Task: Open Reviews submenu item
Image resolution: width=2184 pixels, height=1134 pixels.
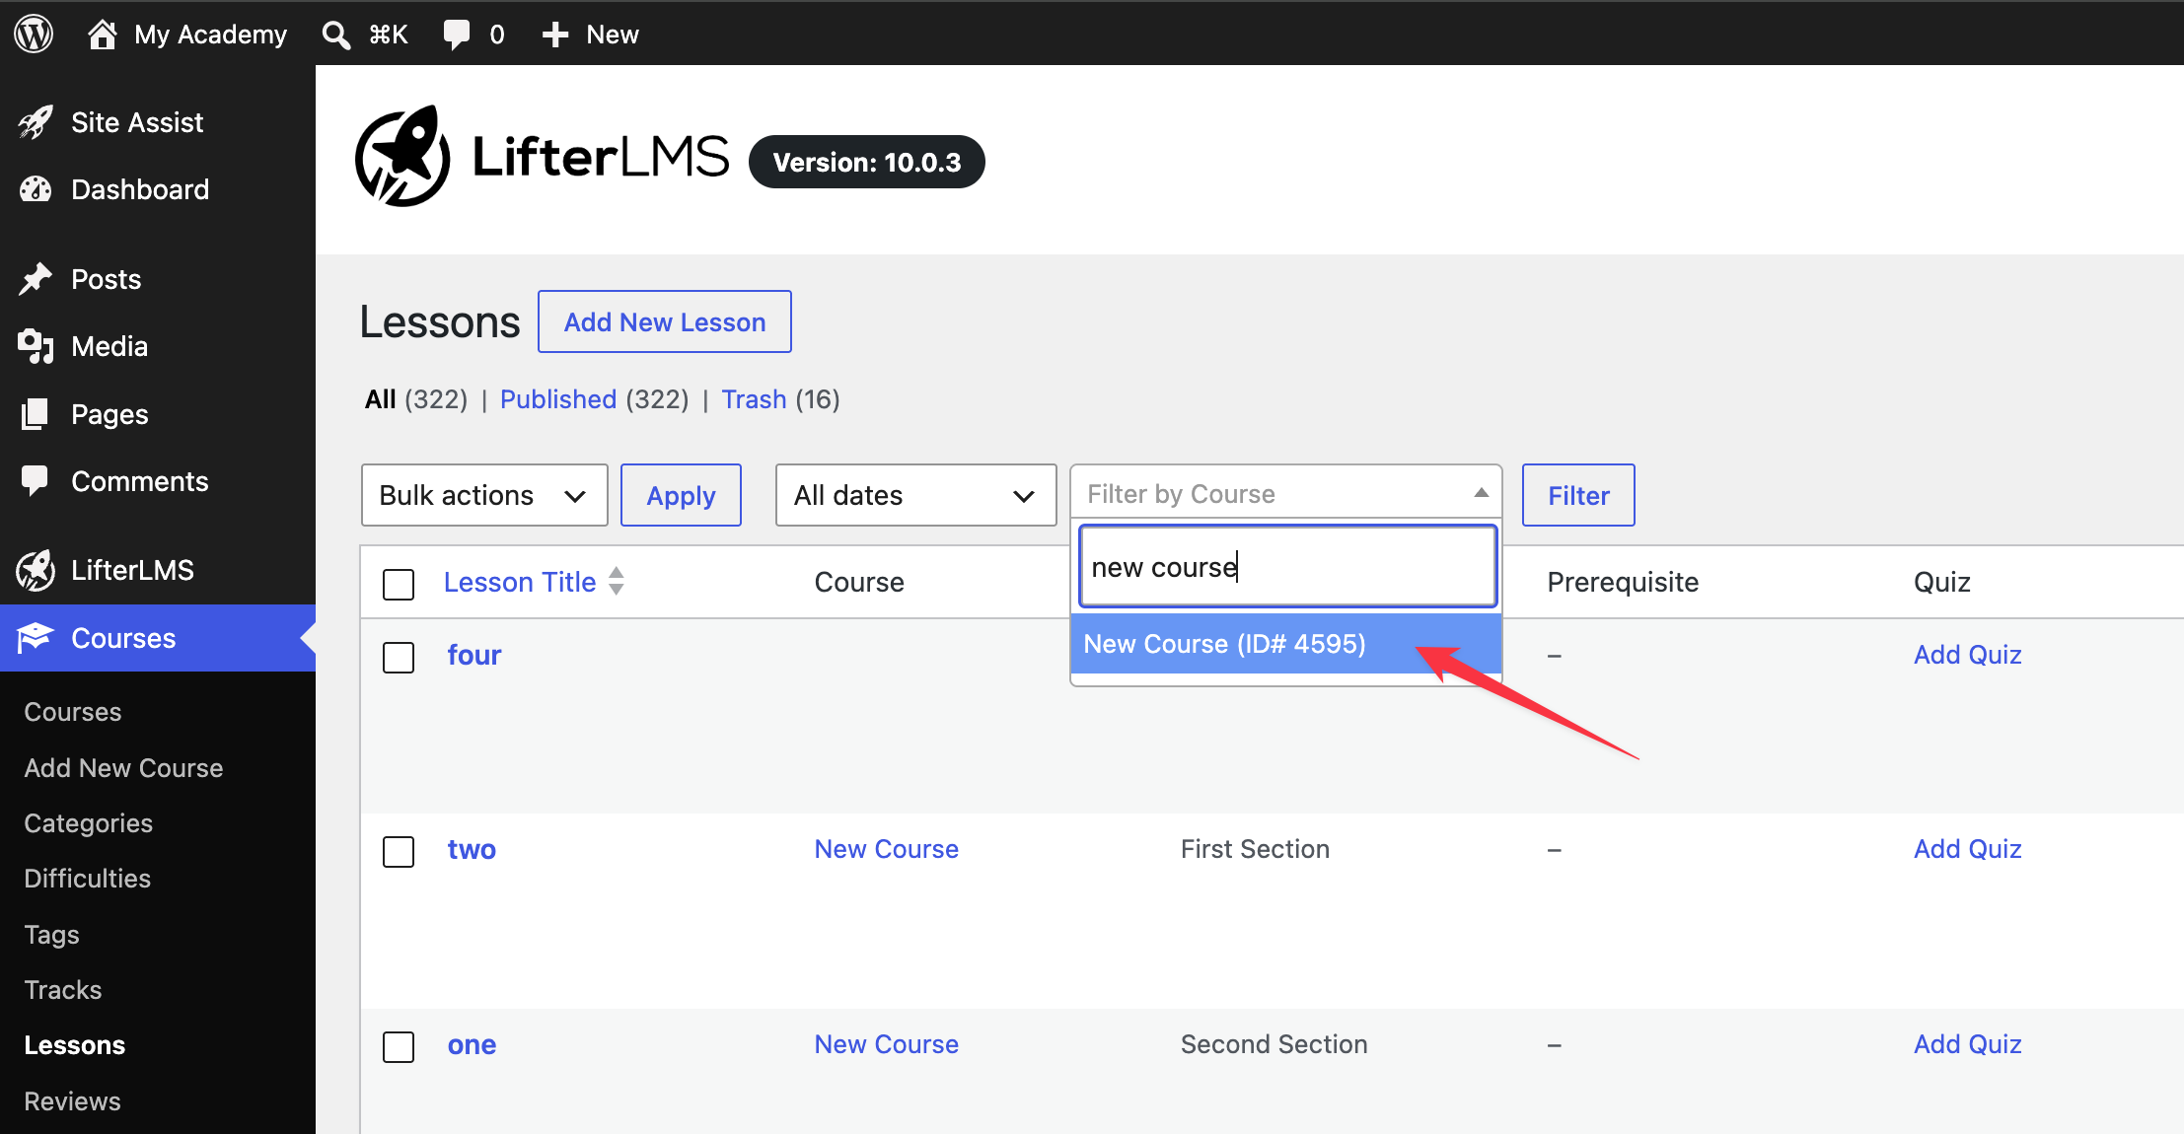Action: pos(73,1101)
